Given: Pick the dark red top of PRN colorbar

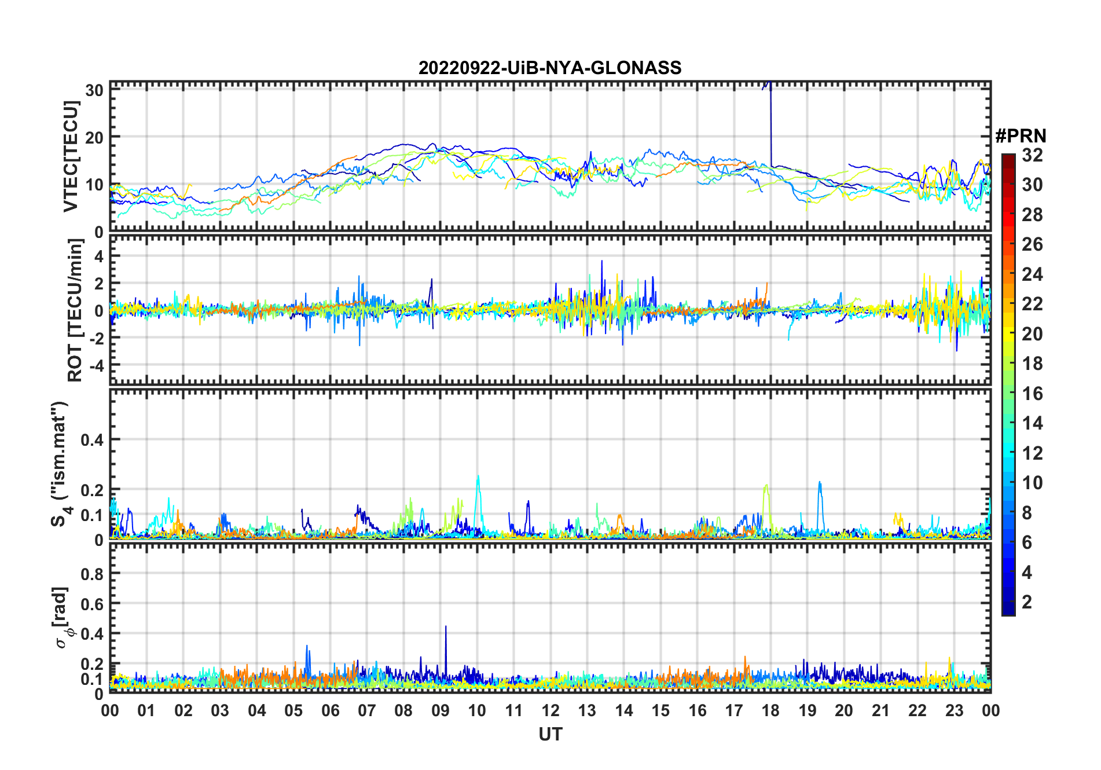Looking at the screenshot, I should click(1008, 158).
